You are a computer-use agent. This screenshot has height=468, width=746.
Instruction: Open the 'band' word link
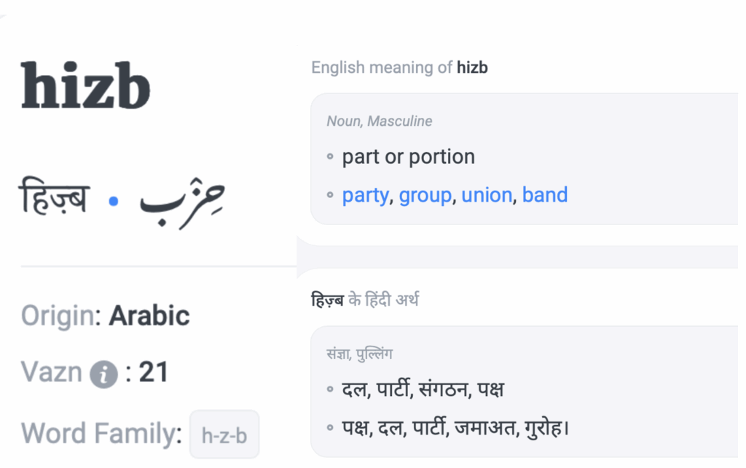[545, 195]
